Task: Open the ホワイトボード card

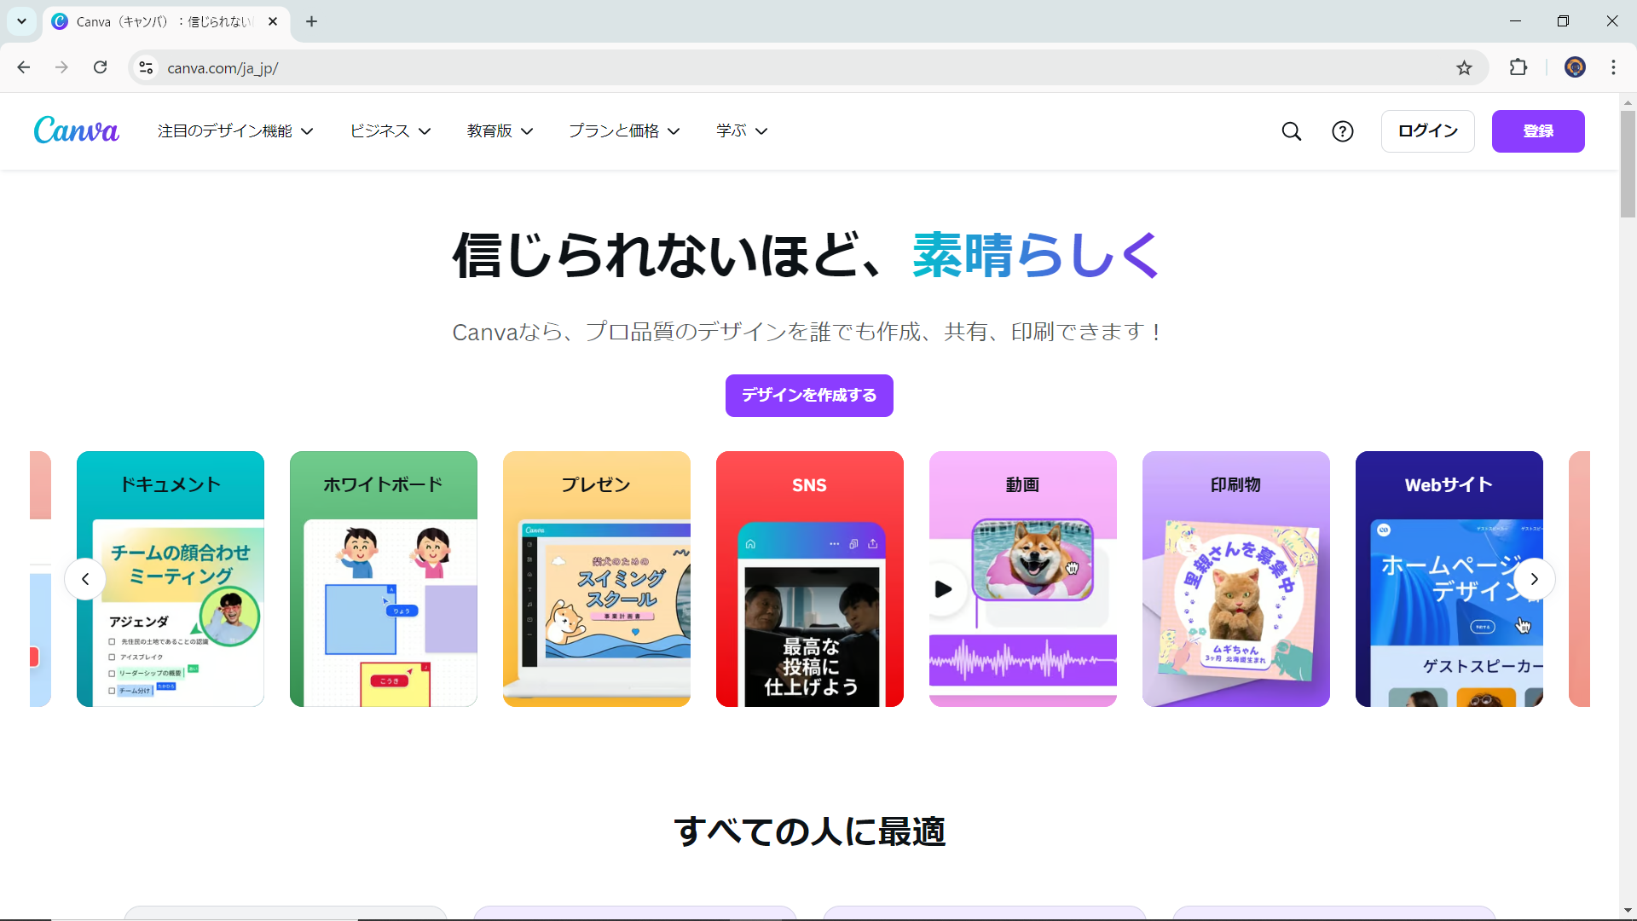Action: click(384, 579)
